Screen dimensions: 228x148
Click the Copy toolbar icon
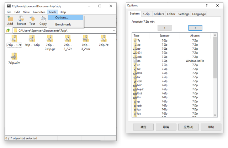coord(43,18)
